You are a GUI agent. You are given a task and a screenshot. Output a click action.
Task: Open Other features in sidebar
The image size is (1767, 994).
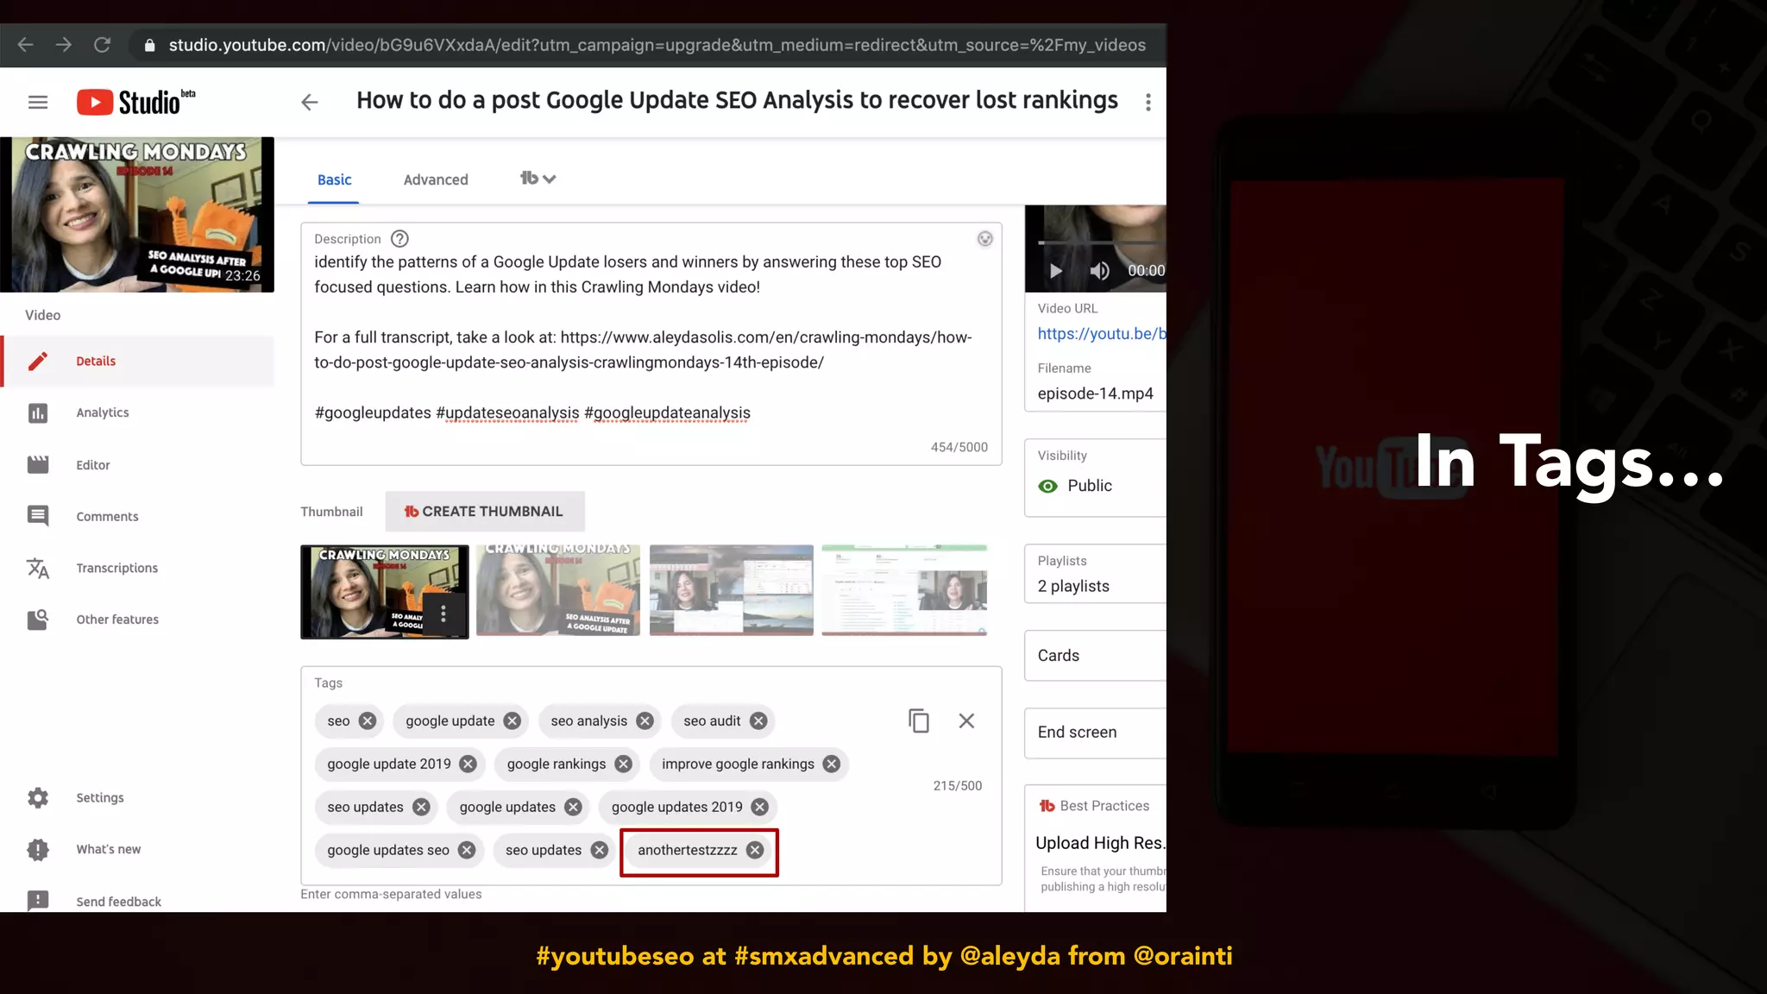pyautogui.click(x=138, y=620)
